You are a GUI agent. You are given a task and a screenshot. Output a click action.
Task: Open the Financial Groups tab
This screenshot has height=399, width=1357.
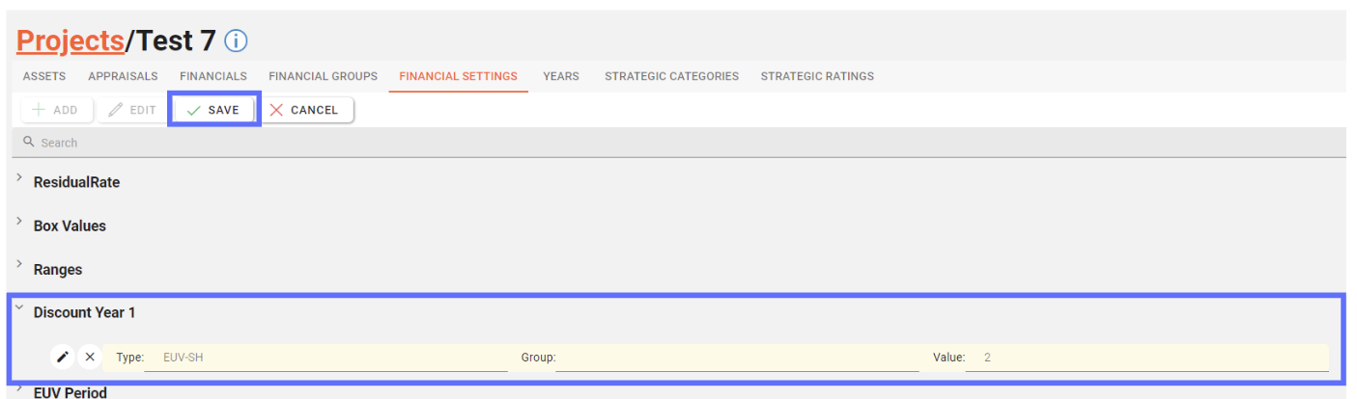(323, 76)
